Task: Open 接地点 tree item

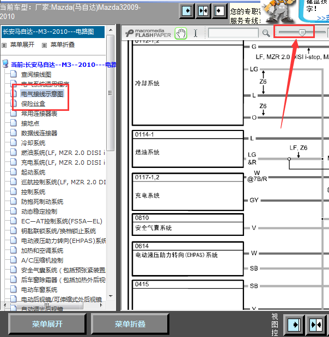Action: coord(30,123)
